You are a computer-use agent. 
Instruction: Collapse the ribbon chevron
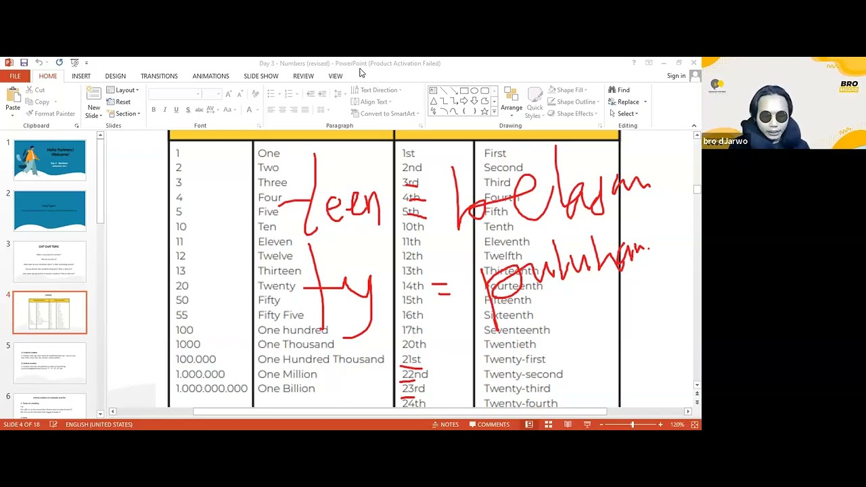point(693,126)
